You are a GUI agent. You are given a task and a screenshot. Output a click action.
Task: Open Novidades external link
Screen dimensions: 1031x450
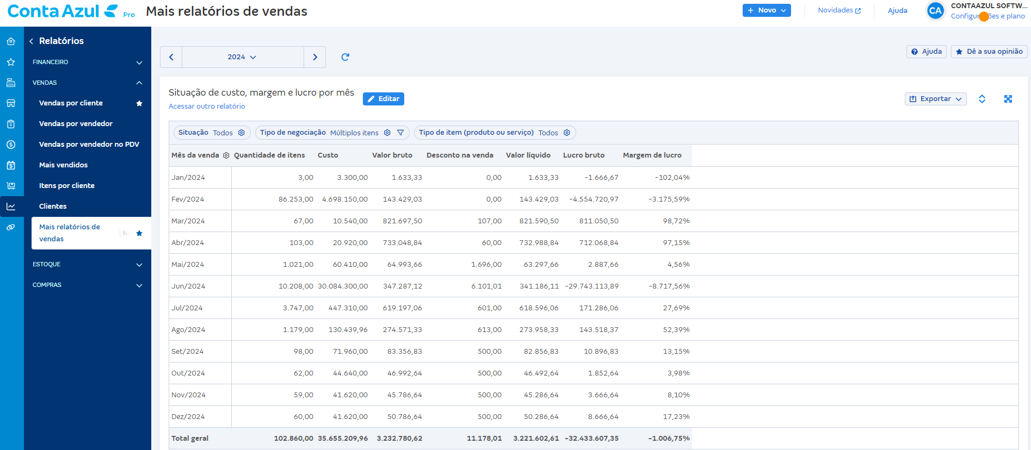pyautogui.click(x=839, y=10)
